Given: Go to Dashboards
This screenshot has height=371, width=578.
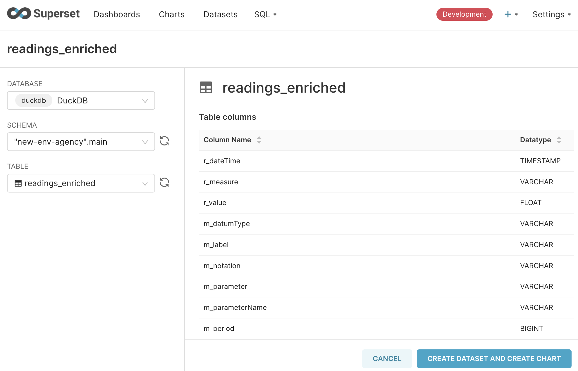Looking at the screenshot, I should (117, 14).
